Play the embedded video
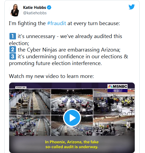 pos(72,118)
